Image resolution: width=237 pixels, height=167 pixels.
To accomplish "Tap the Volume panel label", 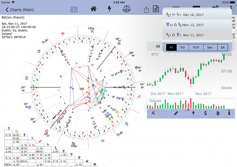I will point(155,101).
